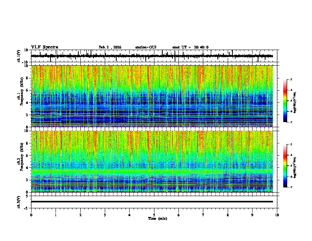
Task: Click the "VLF Spectra" plot title
Action: 45,47
